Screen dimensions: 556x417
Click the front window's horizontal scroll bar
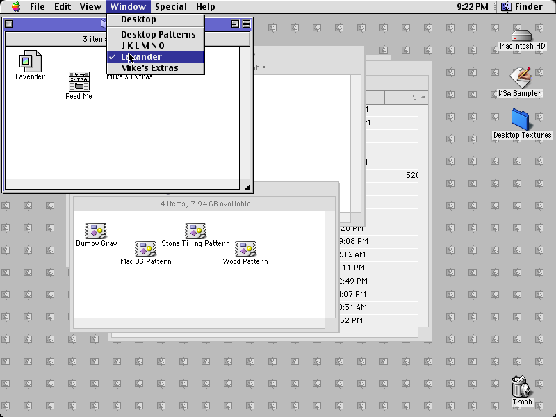pyautogui.click(x=122, y=184)
